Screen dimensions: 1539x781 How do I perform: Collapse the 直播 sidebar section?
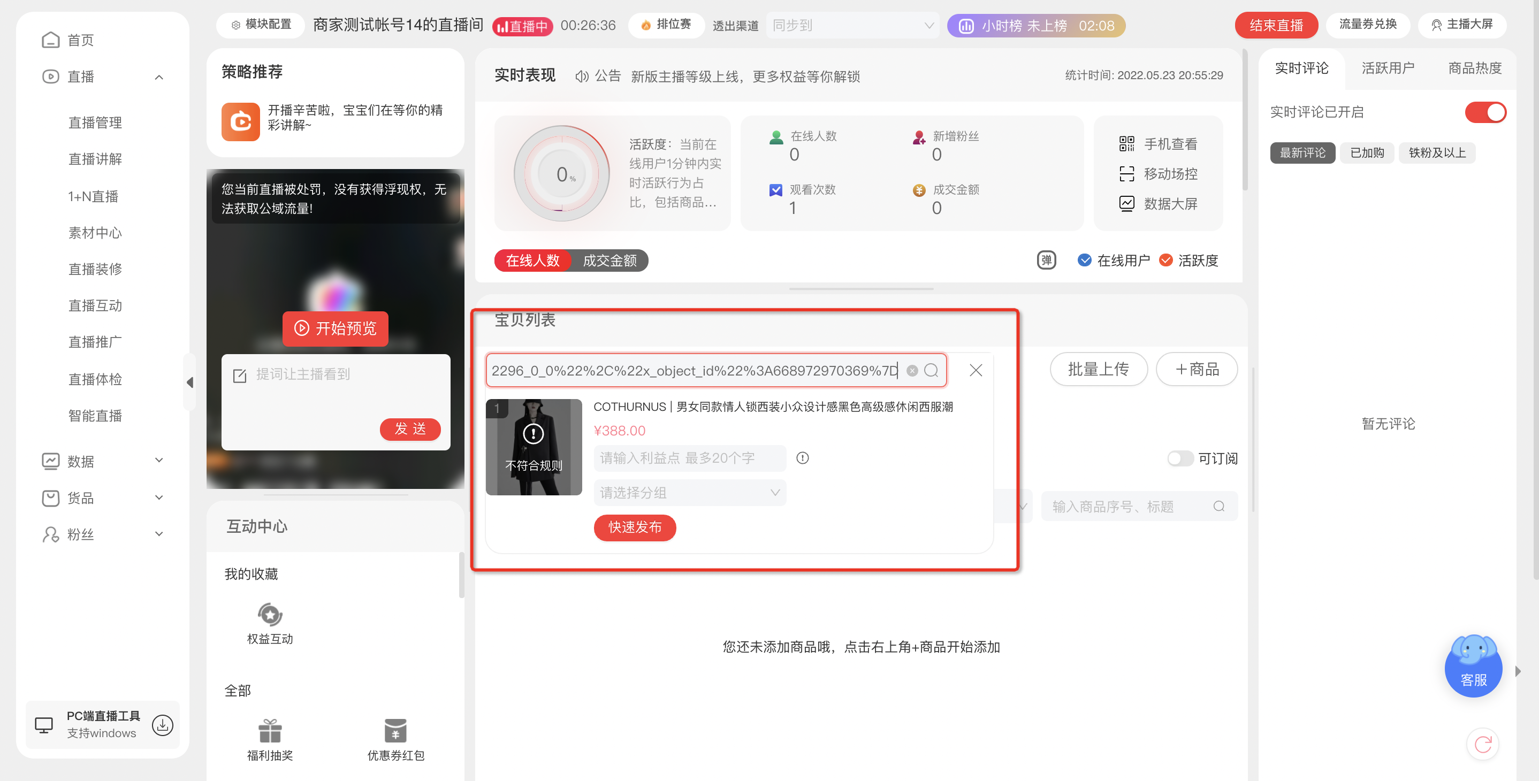pyautogui.click(x=158, y=77)
